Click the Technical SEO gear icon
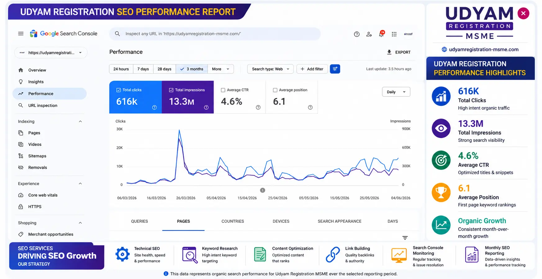 122,255
